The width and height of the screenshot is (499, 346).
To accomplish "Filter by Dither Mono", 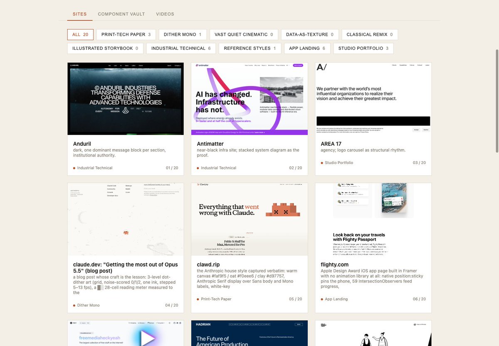I will (183, 34).
